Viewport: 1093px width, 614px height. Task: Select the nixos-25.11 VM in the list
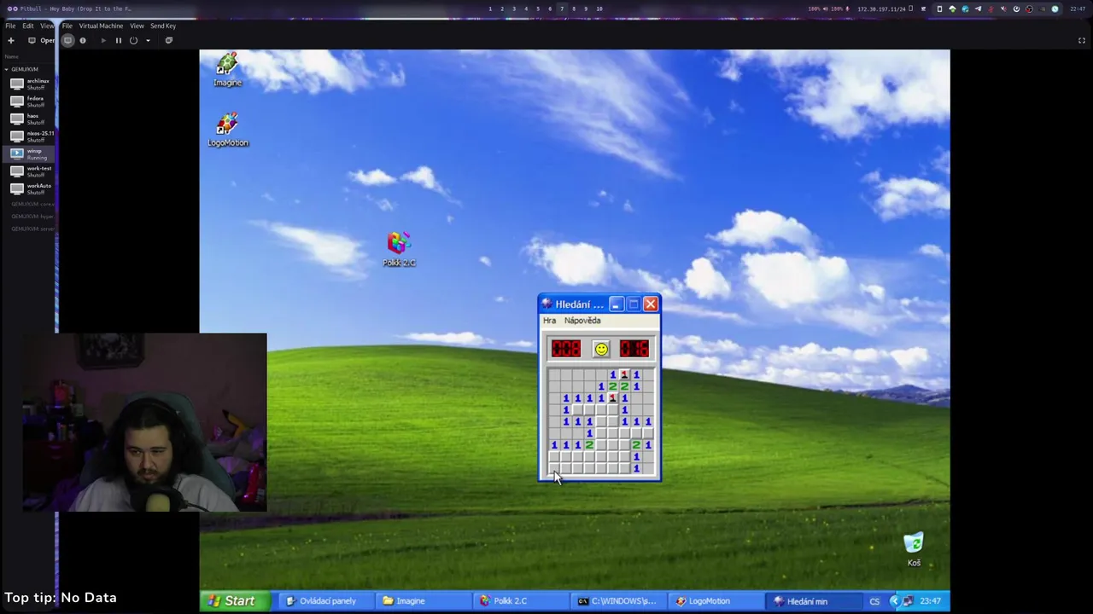pos(30,136)
